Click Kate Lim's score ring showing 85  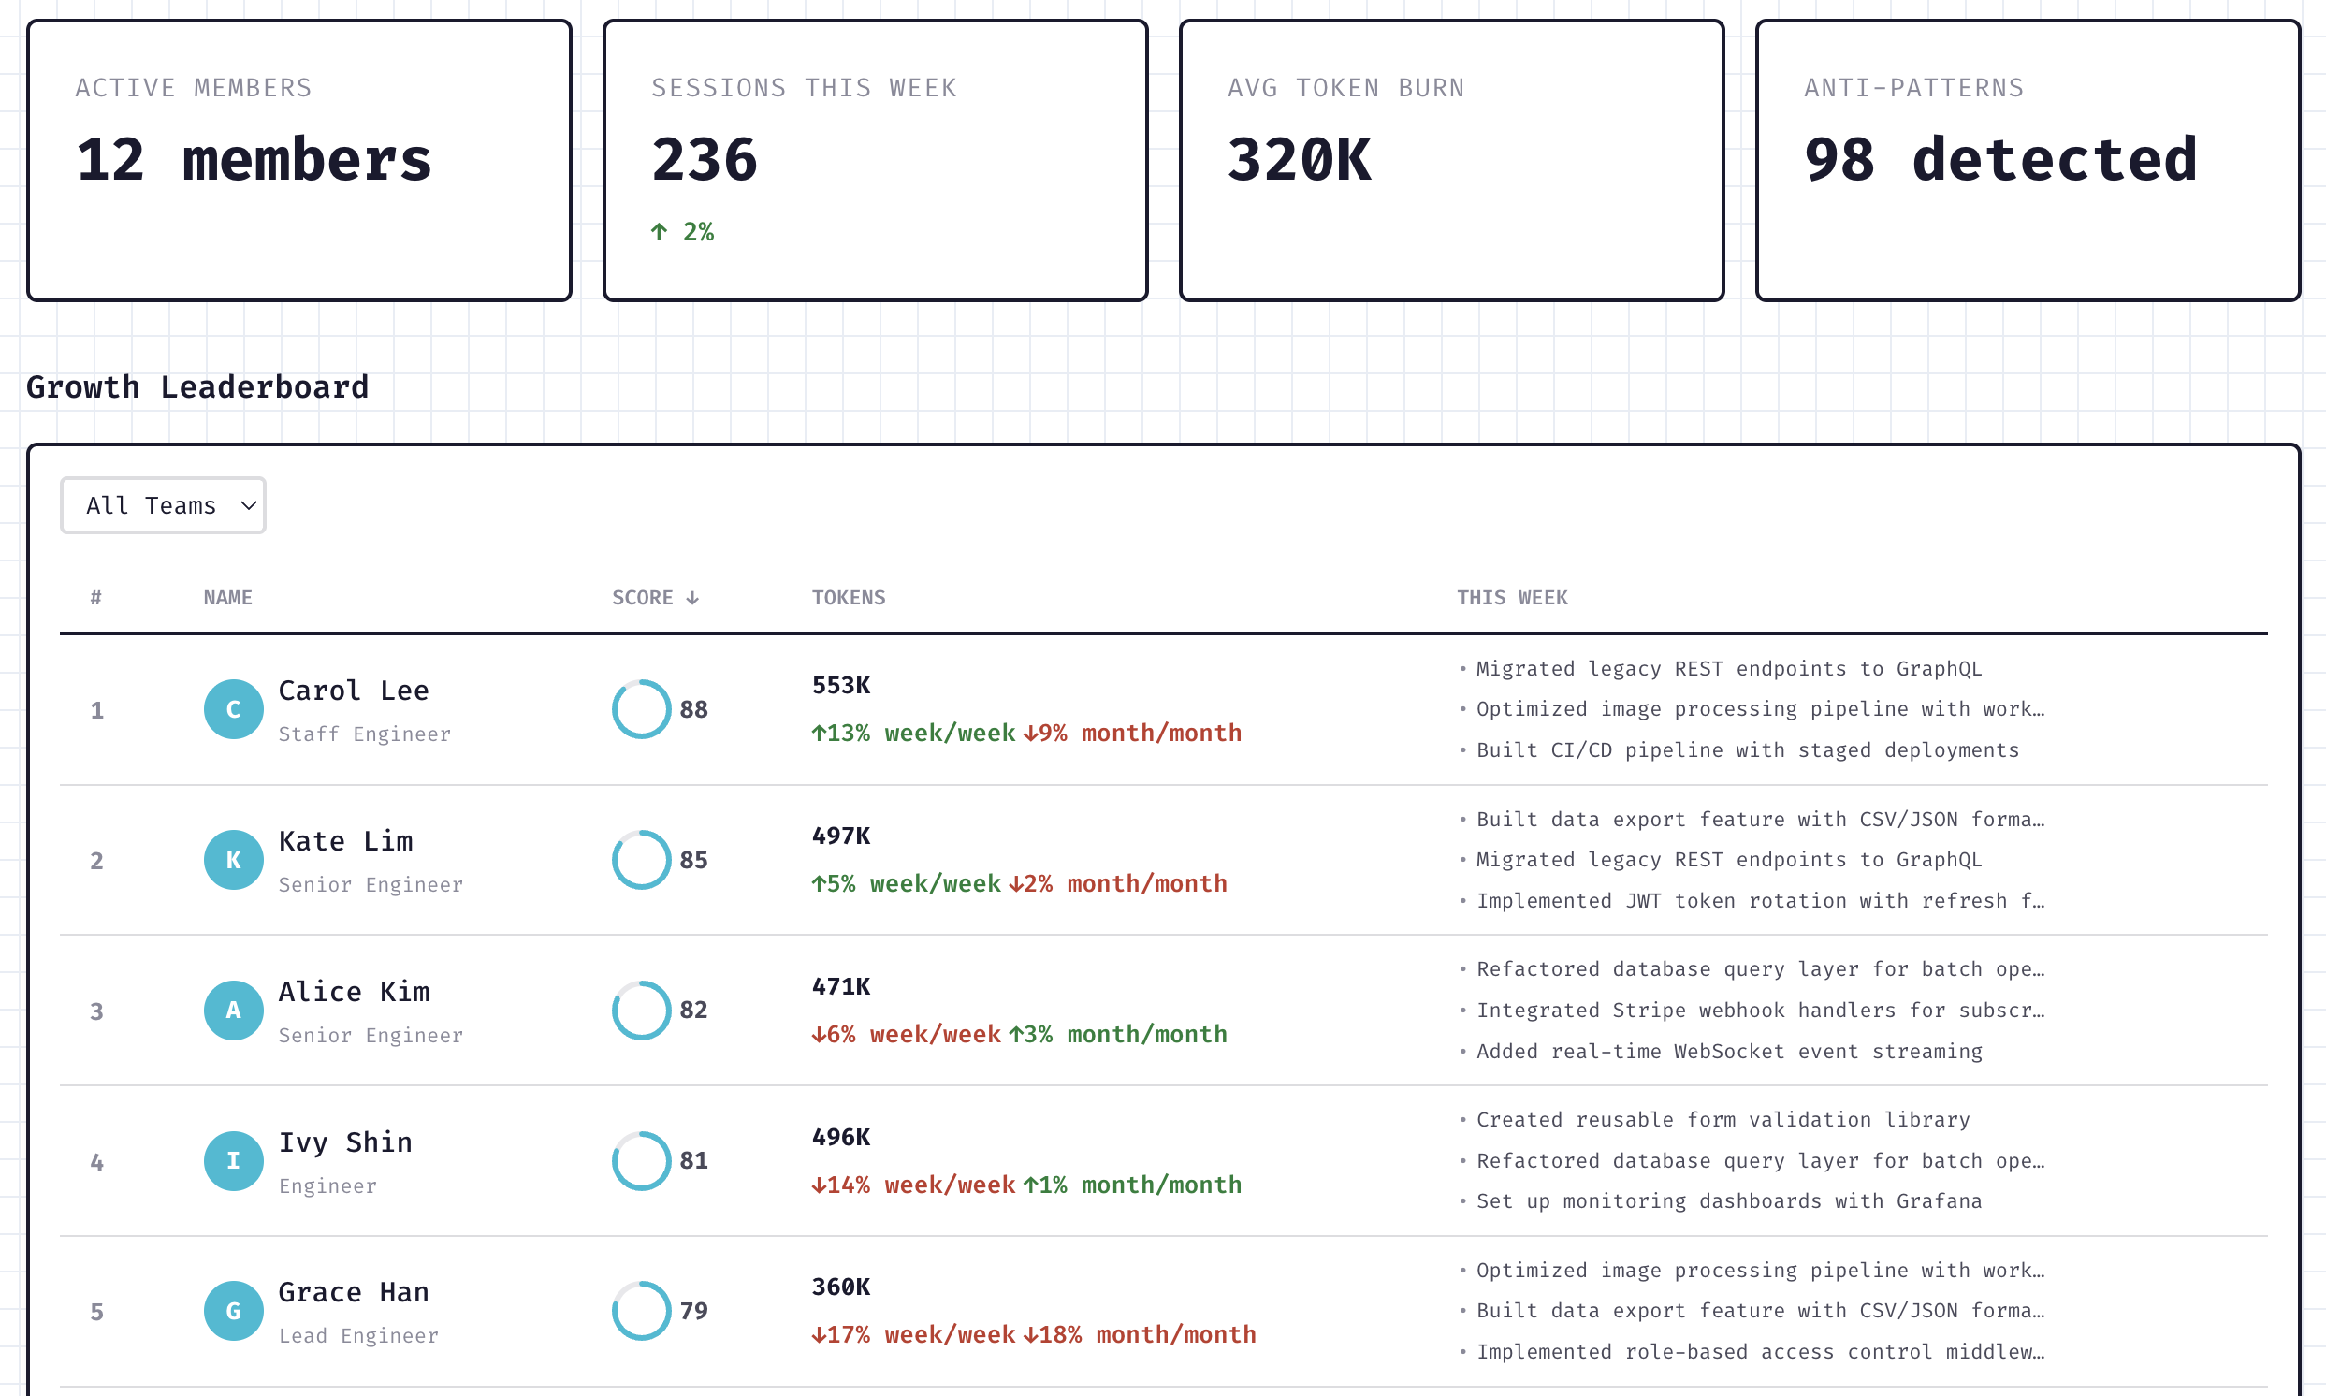pos(642,860)
